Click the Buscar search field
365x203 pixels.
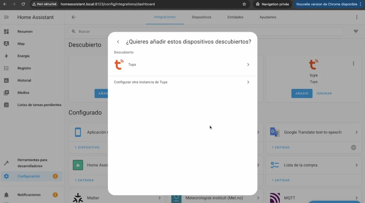coord(206,31)
